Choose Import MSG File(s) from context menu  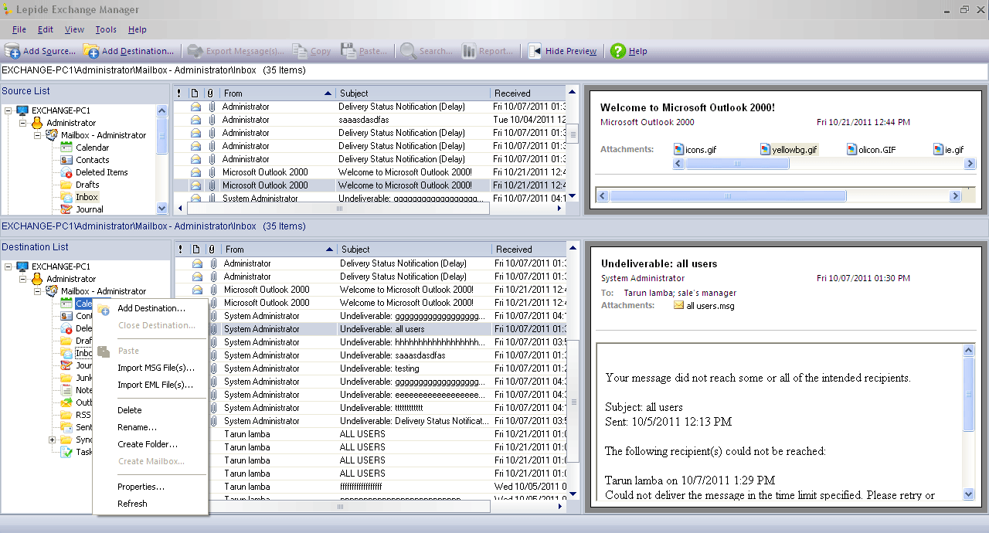[155, 368]
